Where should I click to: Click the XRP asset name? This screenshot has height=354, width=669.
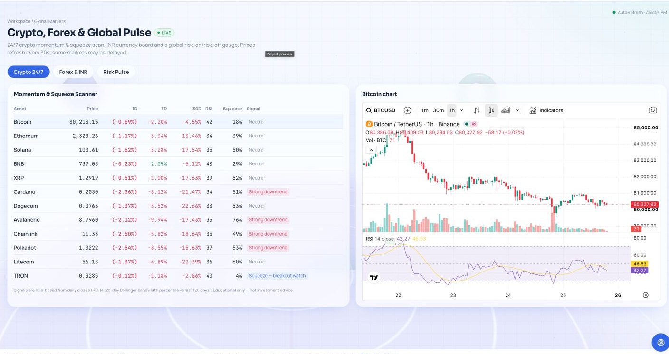(19, 178)
